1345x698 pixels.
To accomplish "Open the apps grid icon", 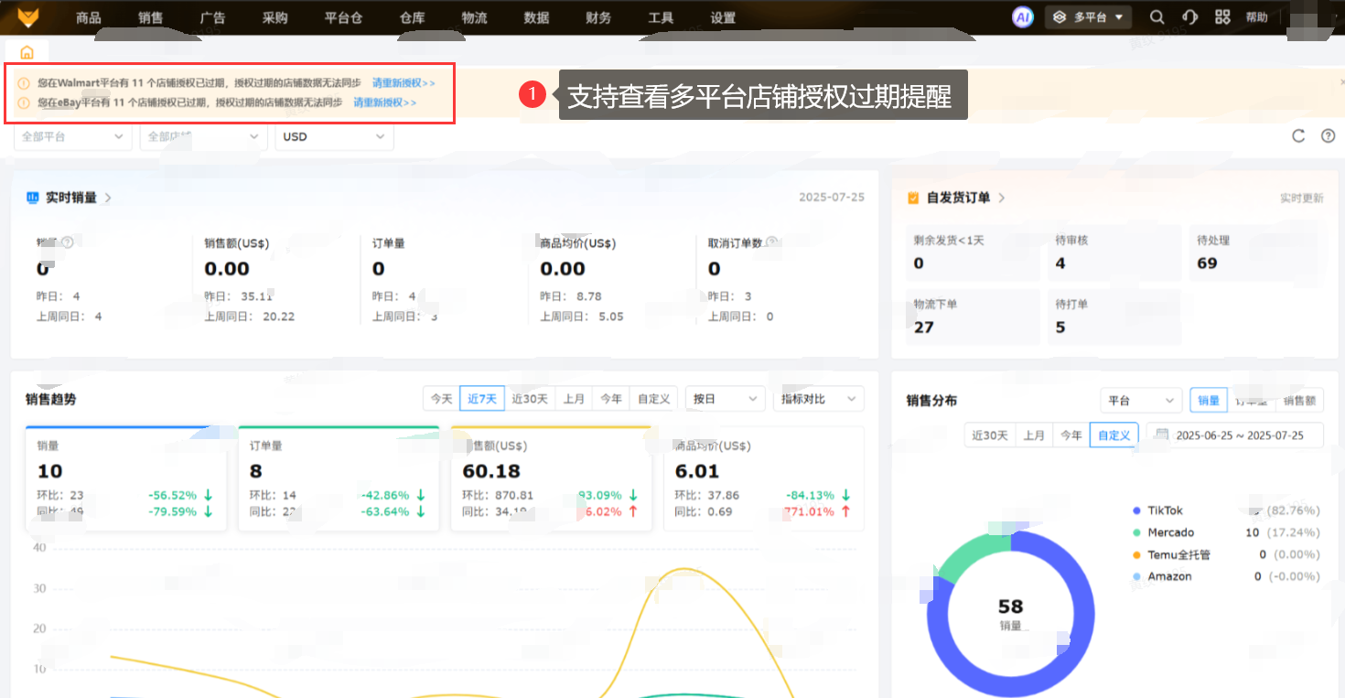I will pos(1222,17).
